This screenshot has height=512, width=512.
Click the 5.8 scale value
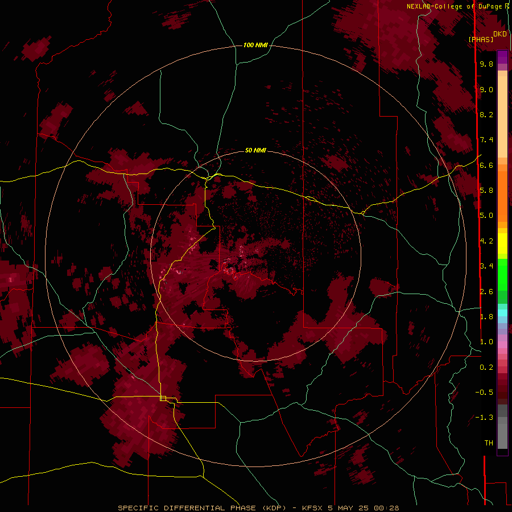tap(486, 191)
